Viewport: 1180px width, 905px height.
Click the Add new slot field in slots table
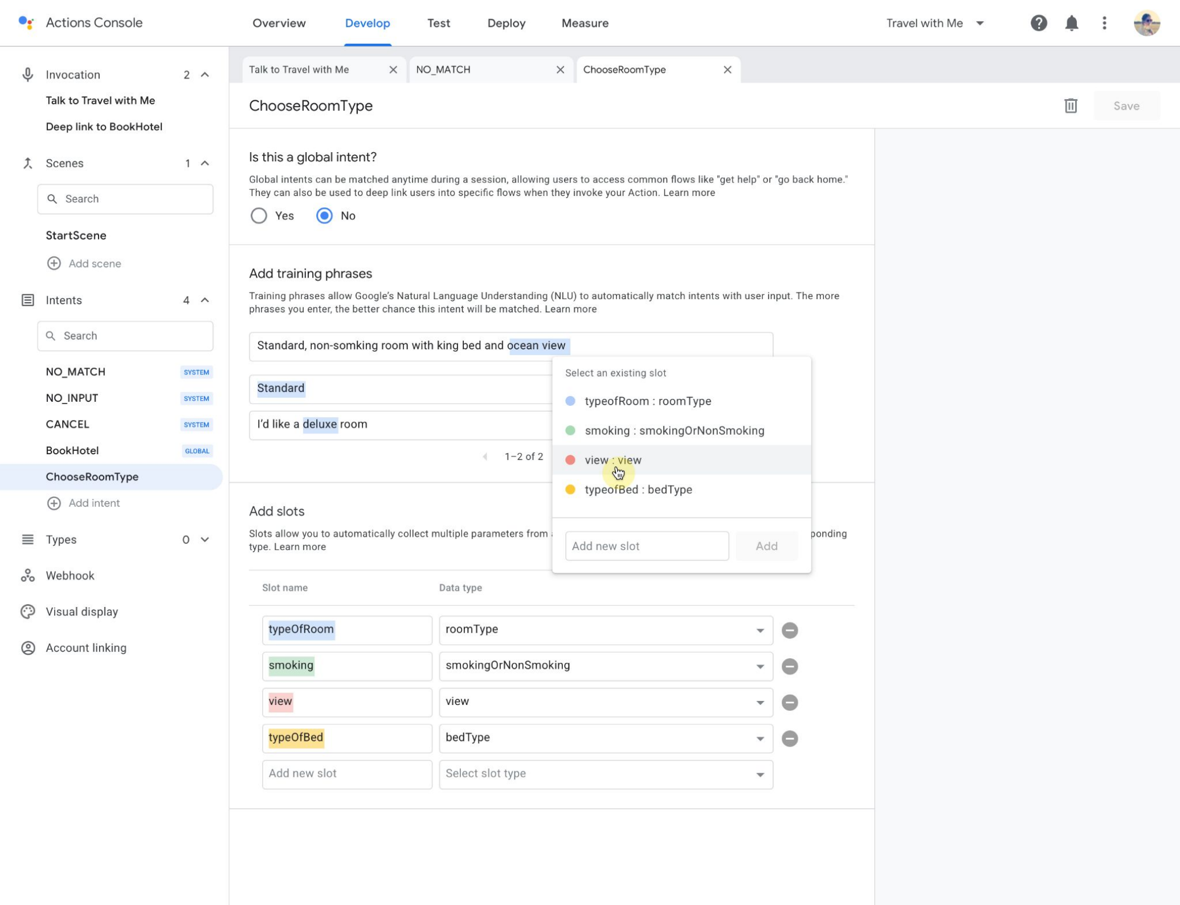[x=347, y=774]
